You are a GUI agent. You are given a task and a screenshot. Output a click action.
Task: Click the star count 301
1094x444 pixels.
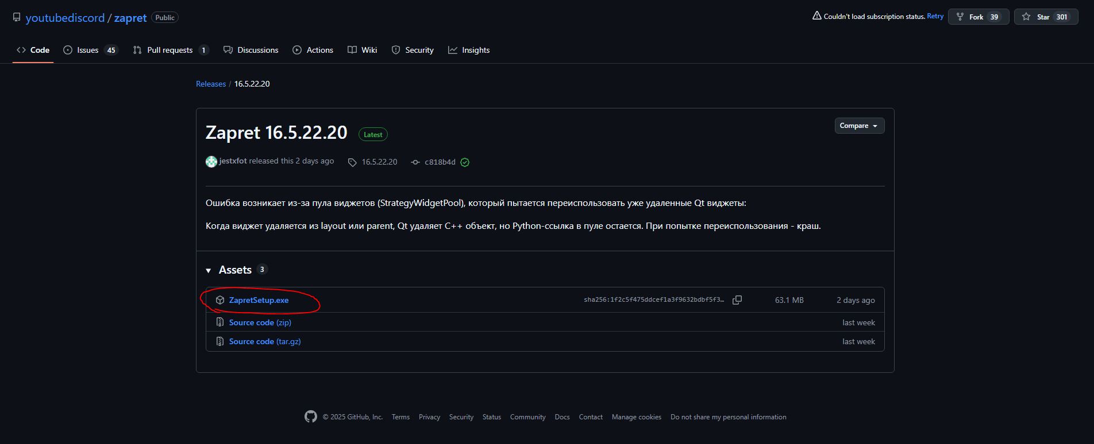click(1062, 17)
